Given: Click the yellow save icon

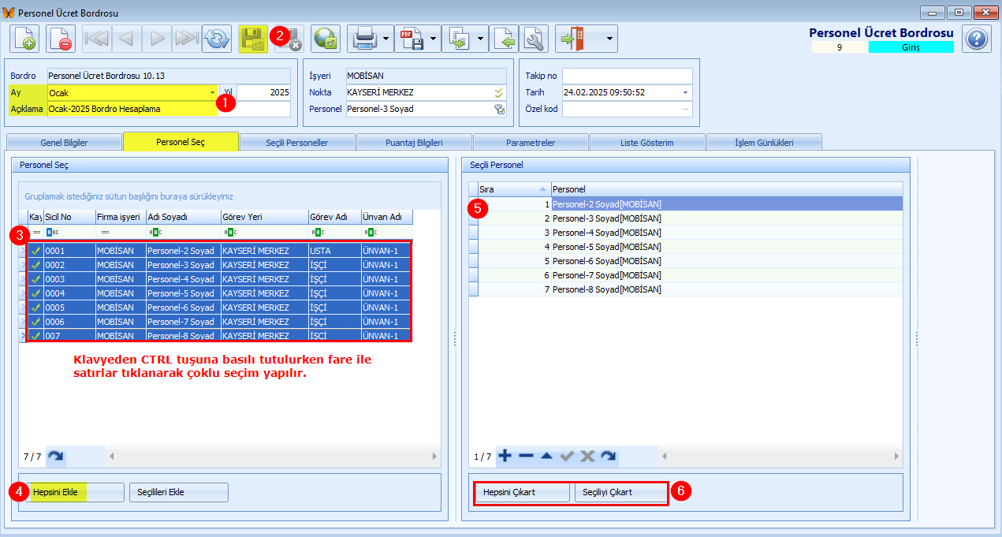Looking at the screenshot, I should click(x=253, y=39).
